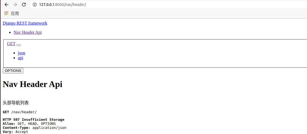Click the OPTIONS button
This screenshot has height=134, width=307.
pos(13,71)
